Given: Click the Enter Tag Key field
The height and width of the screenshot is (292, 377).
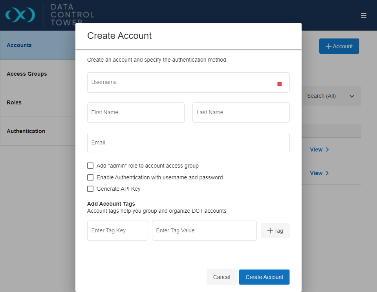Looking at the screenshot, I should point(117,230).
